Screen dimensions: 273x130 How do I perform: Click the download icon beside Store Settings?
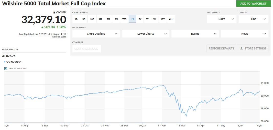click(241, 48)
